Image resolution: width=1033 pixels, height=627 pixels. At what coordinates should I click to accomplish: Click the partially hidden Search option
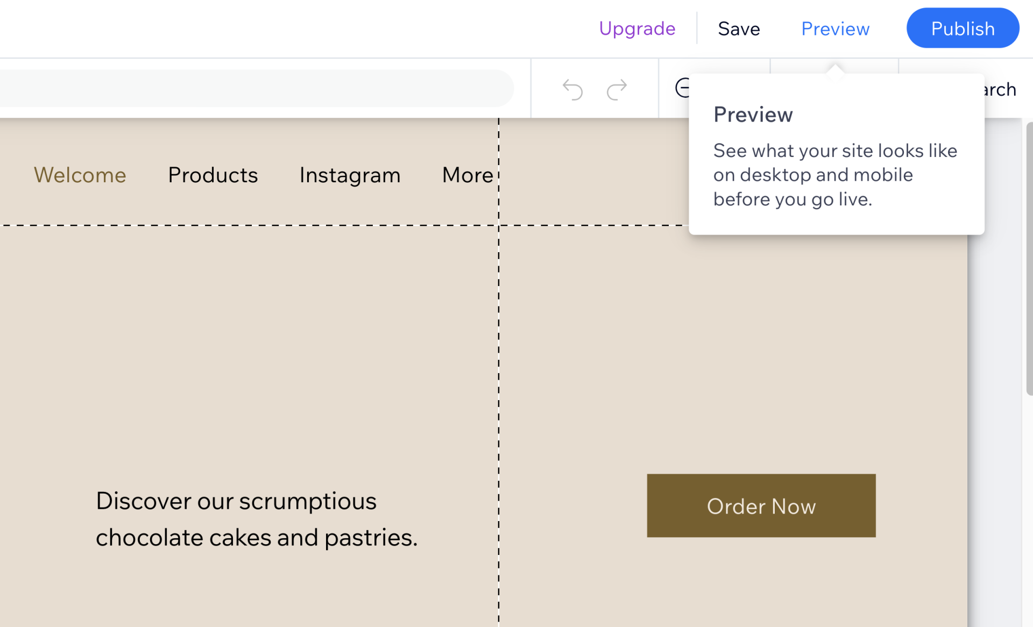click(1001, 89)
